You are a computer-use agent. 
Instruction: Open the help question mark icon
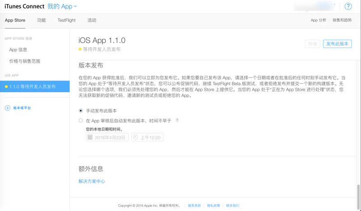(348, 6)
